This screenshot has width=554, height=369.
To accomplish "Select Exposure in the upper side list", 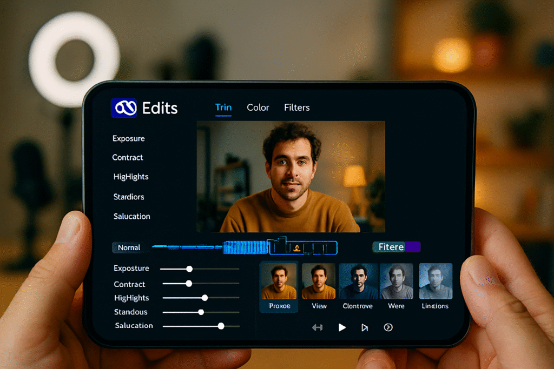I will 129,139.
